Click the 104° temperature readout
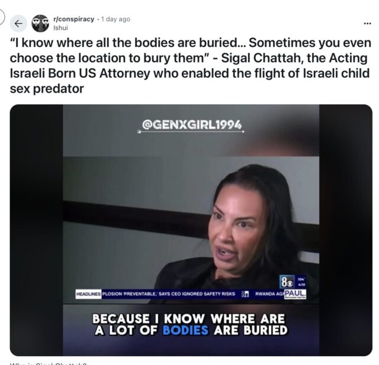This screenshot has height=365, width=379. pos(303,279)
